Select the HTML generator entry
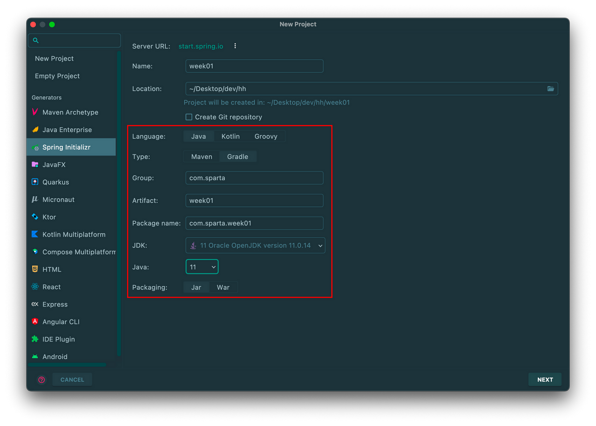 click(x=72, y=269)
